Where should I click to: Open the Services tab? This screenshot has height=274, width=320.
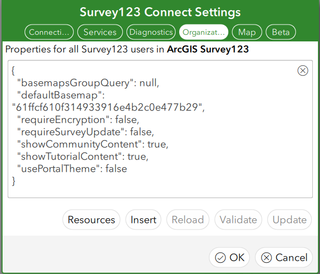point(100,32)
